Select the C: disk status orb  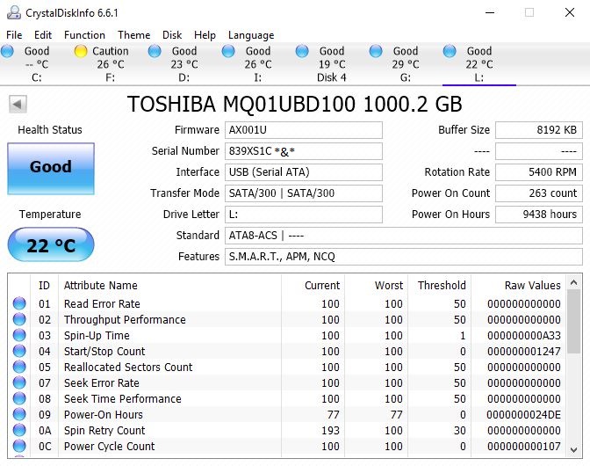[7, 51]
